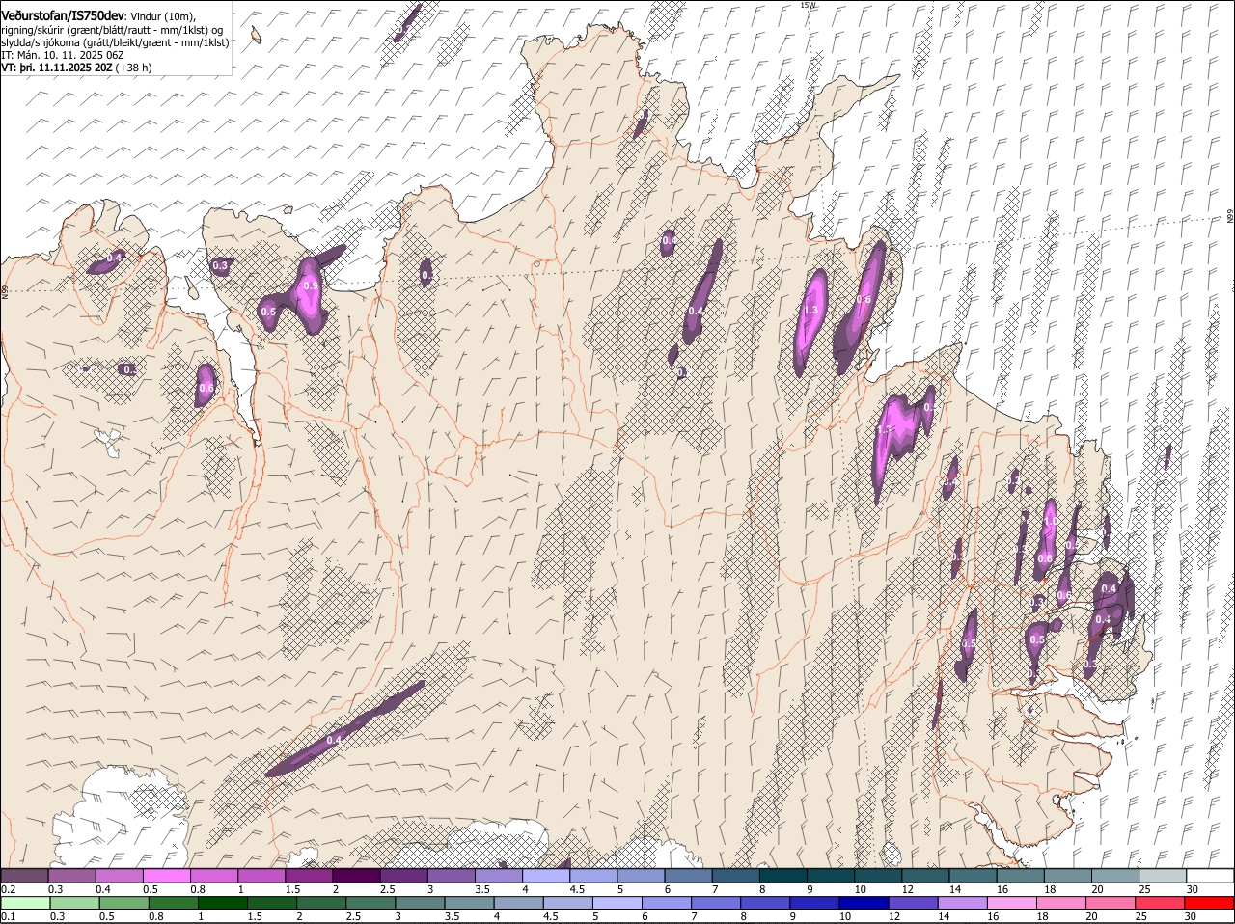This screenshot has width=1235, height=924.
Task: Pick lavender top-row swatch starting at 4
Action: [546, 875]
